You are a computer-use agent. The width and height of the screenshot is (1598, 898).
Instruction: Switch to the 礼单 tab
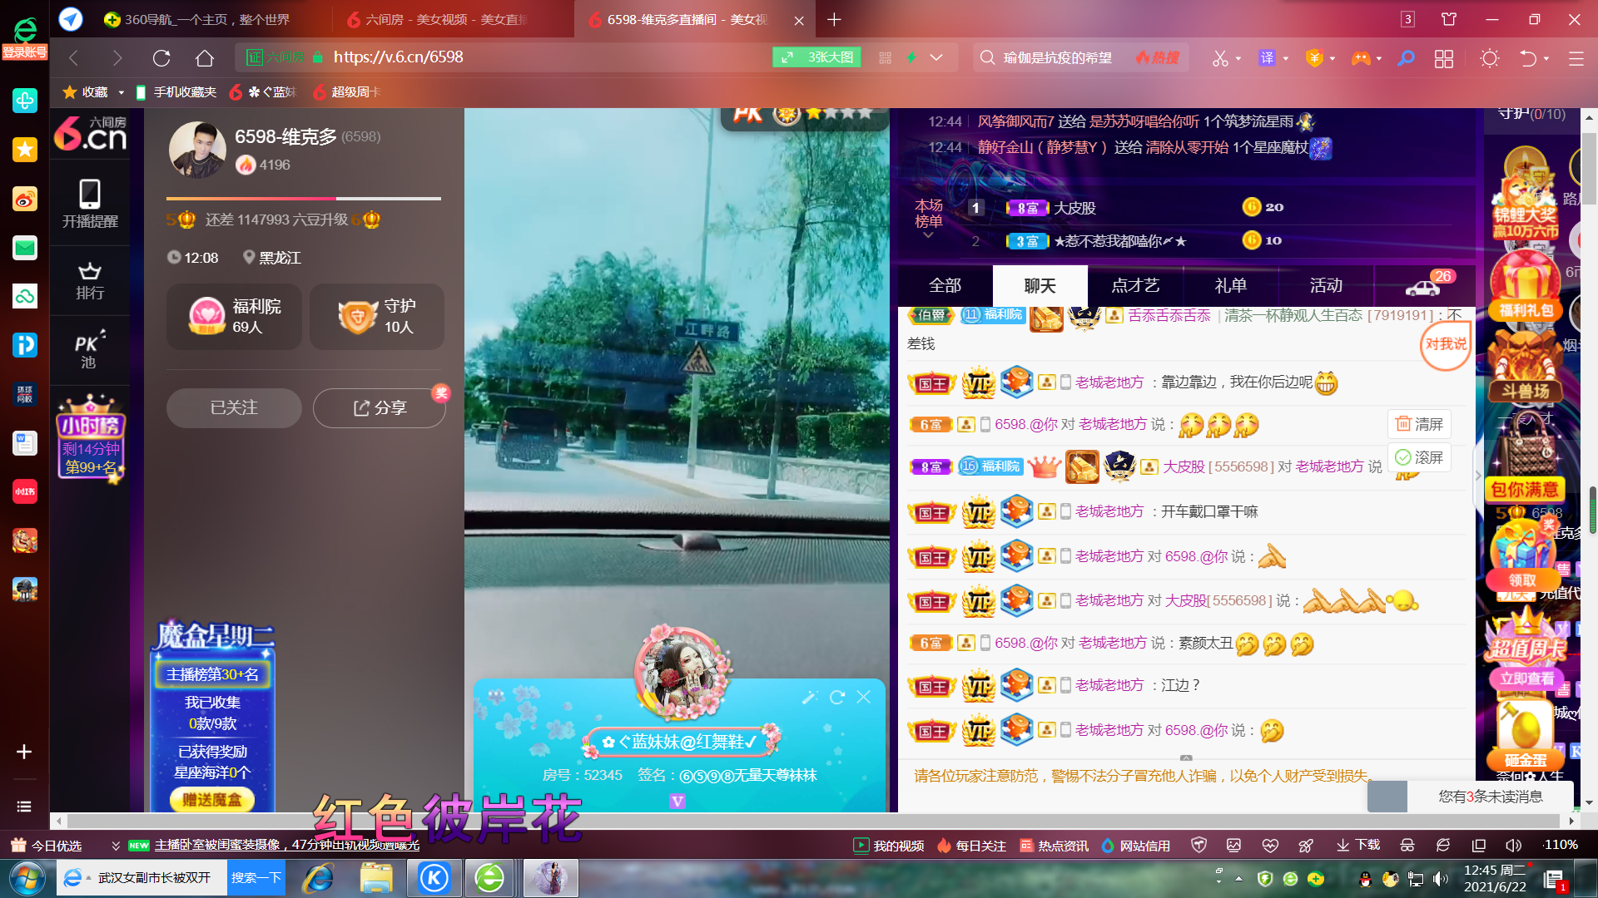pos(1230,285)
